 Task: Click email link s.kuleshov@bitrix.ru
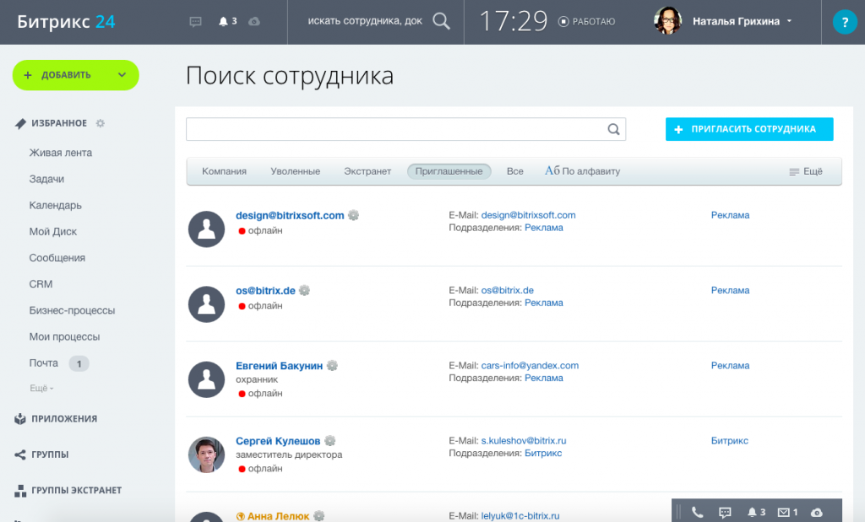point(524,440)
